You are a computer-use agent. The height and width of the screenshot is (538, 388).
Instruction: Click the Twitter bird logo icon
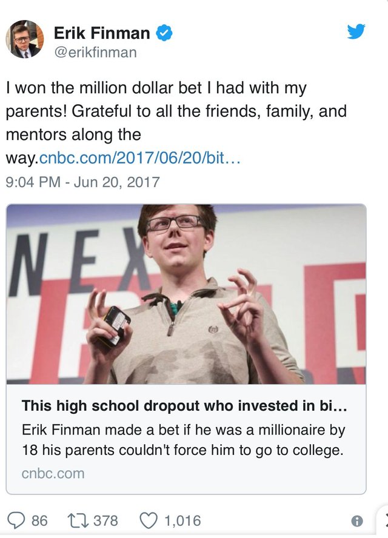click(356, 32)
